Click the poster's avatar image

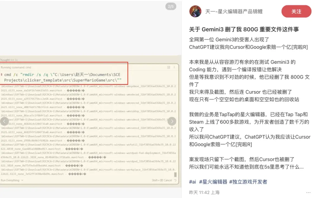tap(195, 11)
